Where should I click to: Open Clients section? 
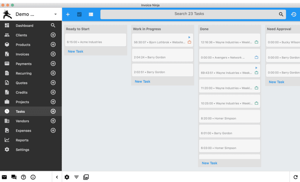(x=21, y=35)
